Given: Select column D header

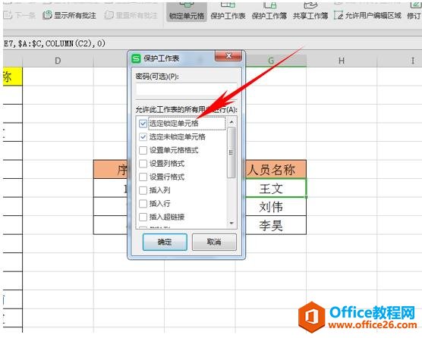Looking at the screenshot, I should click(58, 61).
